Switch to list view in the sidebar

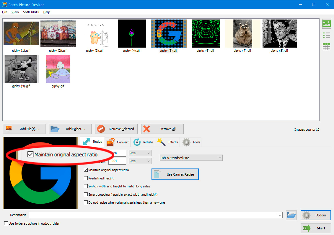click(326, 35)
